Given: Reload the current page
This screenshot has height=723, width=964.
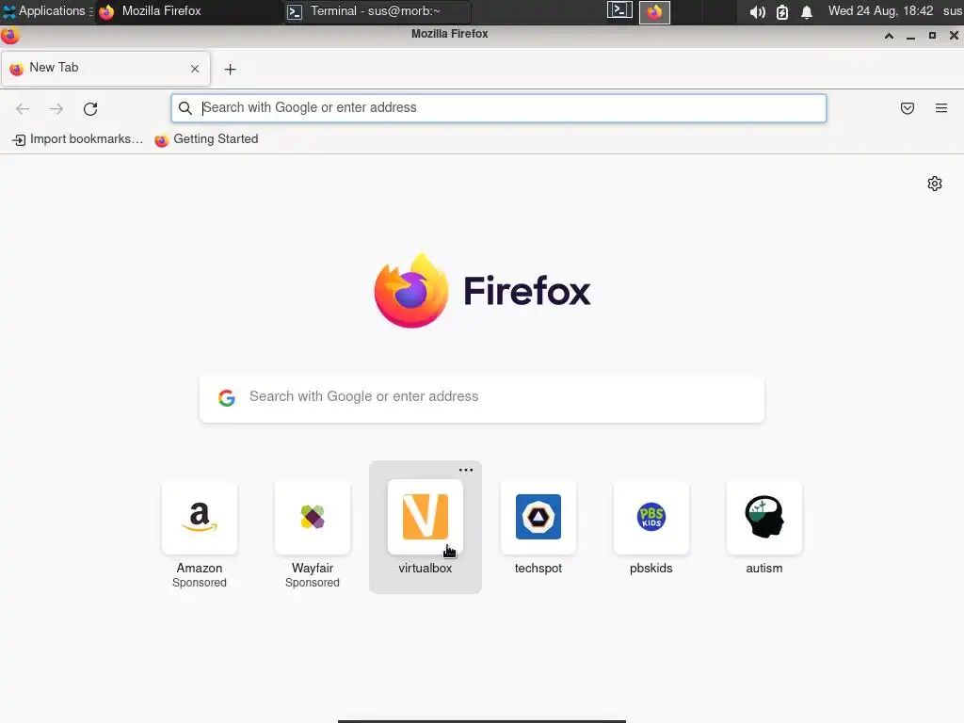Looking at the screenshot, I should [90, 109].
